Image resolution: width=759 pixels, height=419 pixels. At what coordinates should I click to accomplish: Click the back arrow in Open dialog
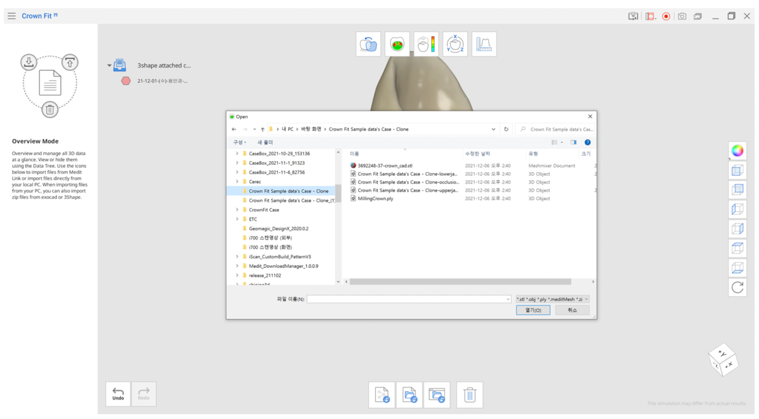coord(234,129)
